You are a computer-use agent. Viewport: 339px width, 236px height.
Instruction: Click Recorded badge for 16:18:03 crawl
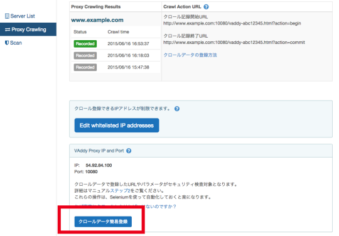(85, 55)
